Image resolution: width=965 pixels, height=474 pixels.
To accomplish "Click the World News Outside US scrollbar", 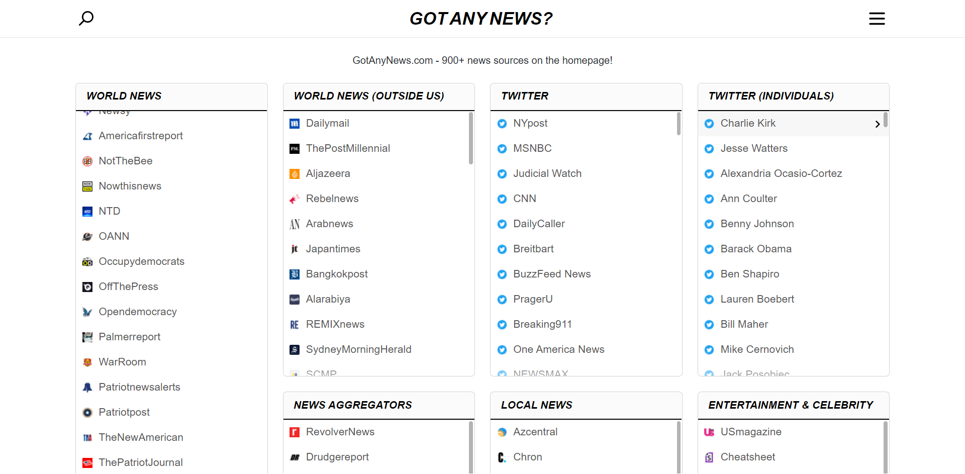I will [471, 138].
